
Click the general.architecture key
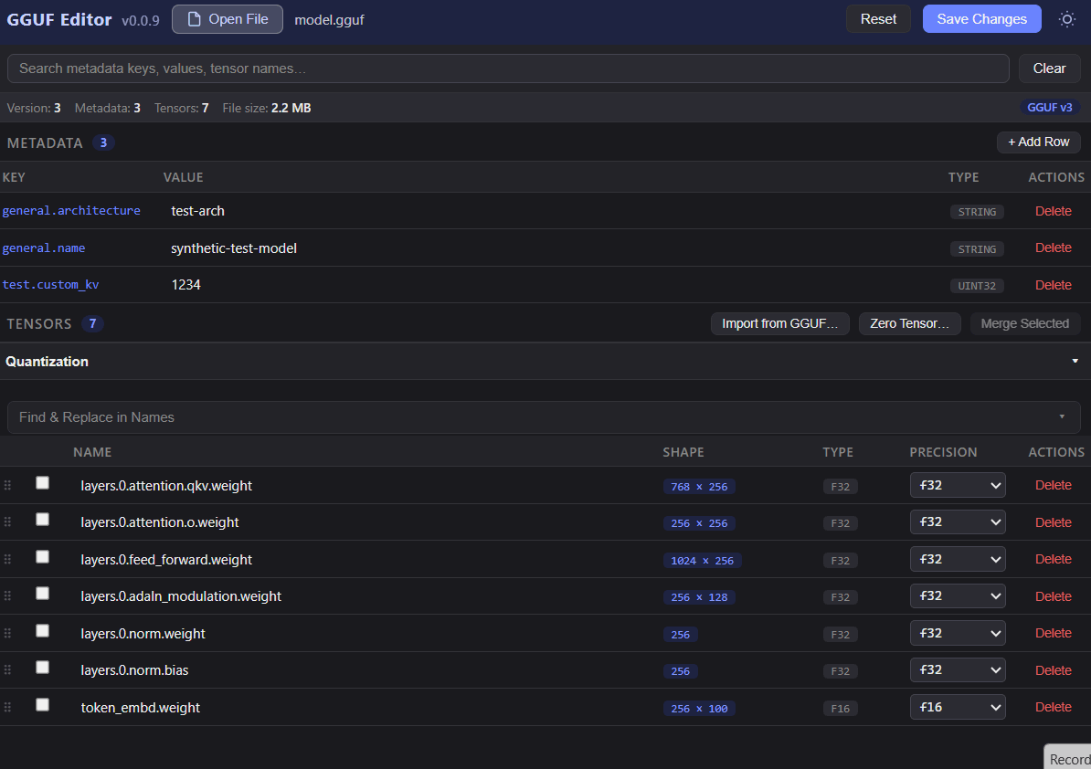click(71, 211)
